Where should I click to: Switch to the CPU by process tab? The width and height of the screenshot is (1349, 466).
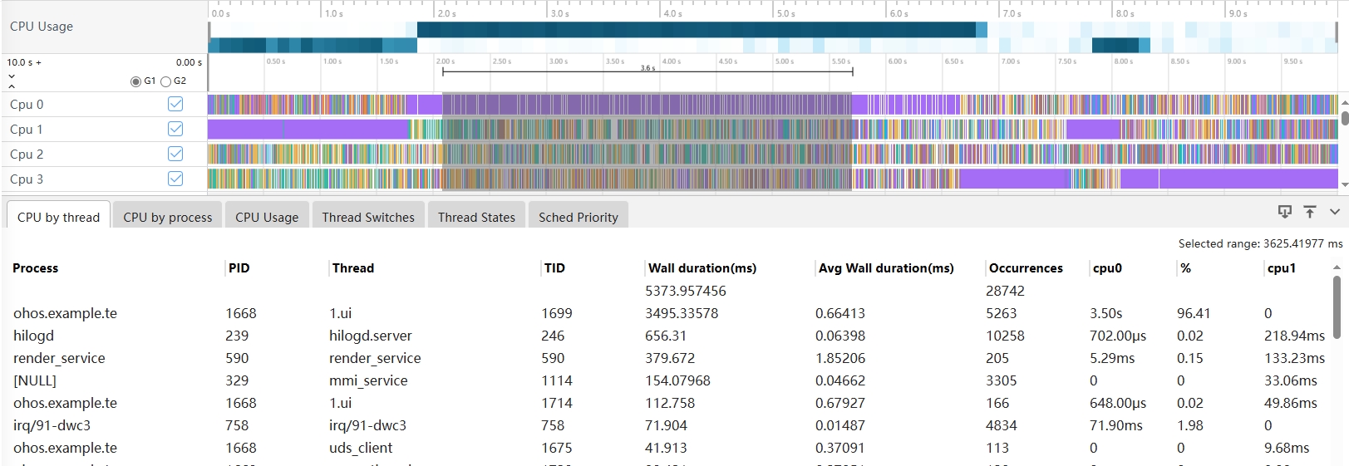(167, 217)
